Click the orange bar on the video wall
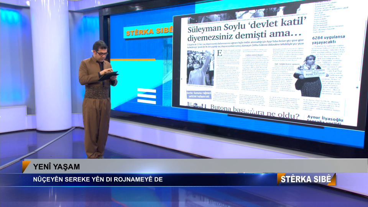 [133, 60]
